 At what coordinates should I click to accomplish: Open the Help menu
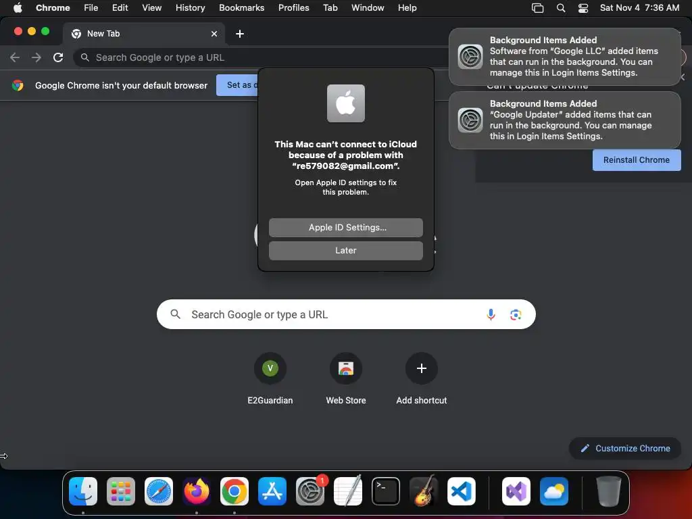[407, 8]
